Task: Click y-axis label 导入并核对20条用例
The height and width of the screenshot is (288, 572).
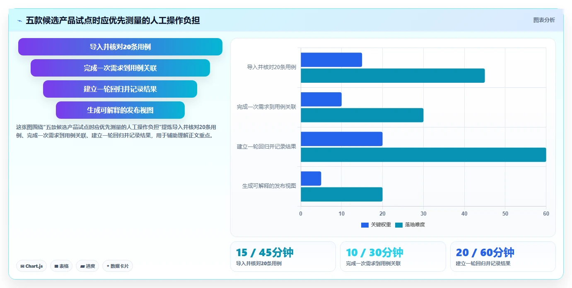Action: [x=271, y=67]
